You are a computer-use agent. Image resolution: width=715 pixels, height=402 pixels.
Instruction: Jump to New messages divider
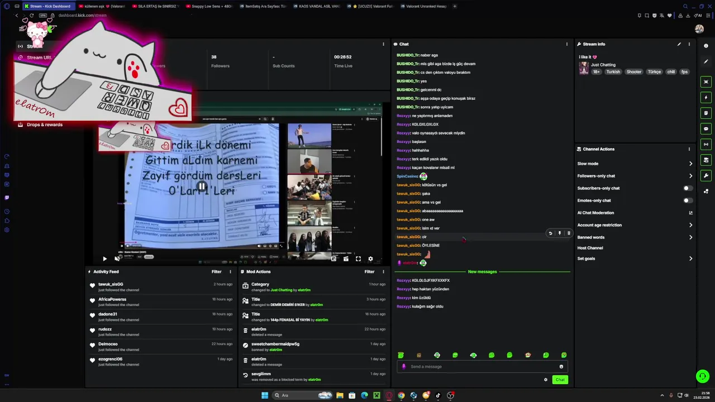tap(482, 272)
